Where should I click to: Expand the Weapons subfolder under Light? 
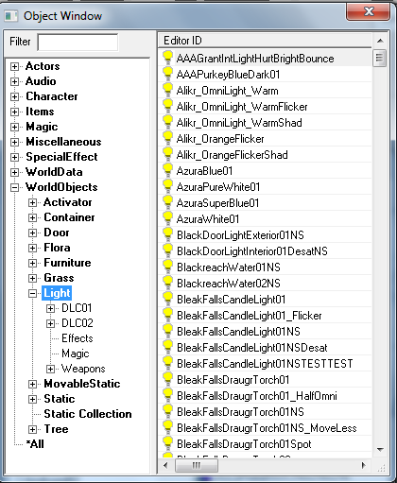[x=50, y=369]
